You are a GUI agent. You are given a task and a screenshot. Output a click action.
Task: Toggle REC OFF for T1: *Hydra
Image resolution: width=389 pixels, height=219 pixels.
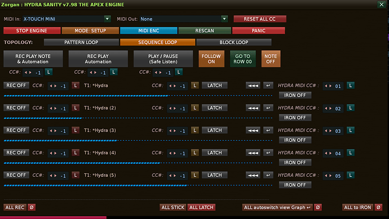[x=16, y=86]
